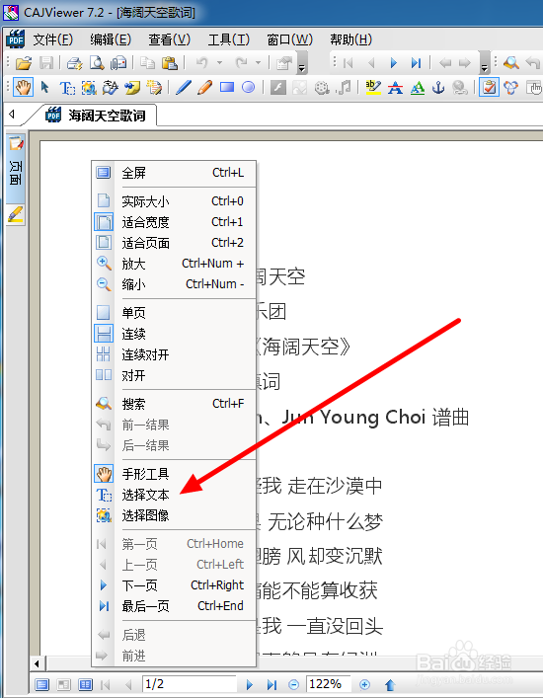Toggle the annotation notes panel button

click(489, 87)
